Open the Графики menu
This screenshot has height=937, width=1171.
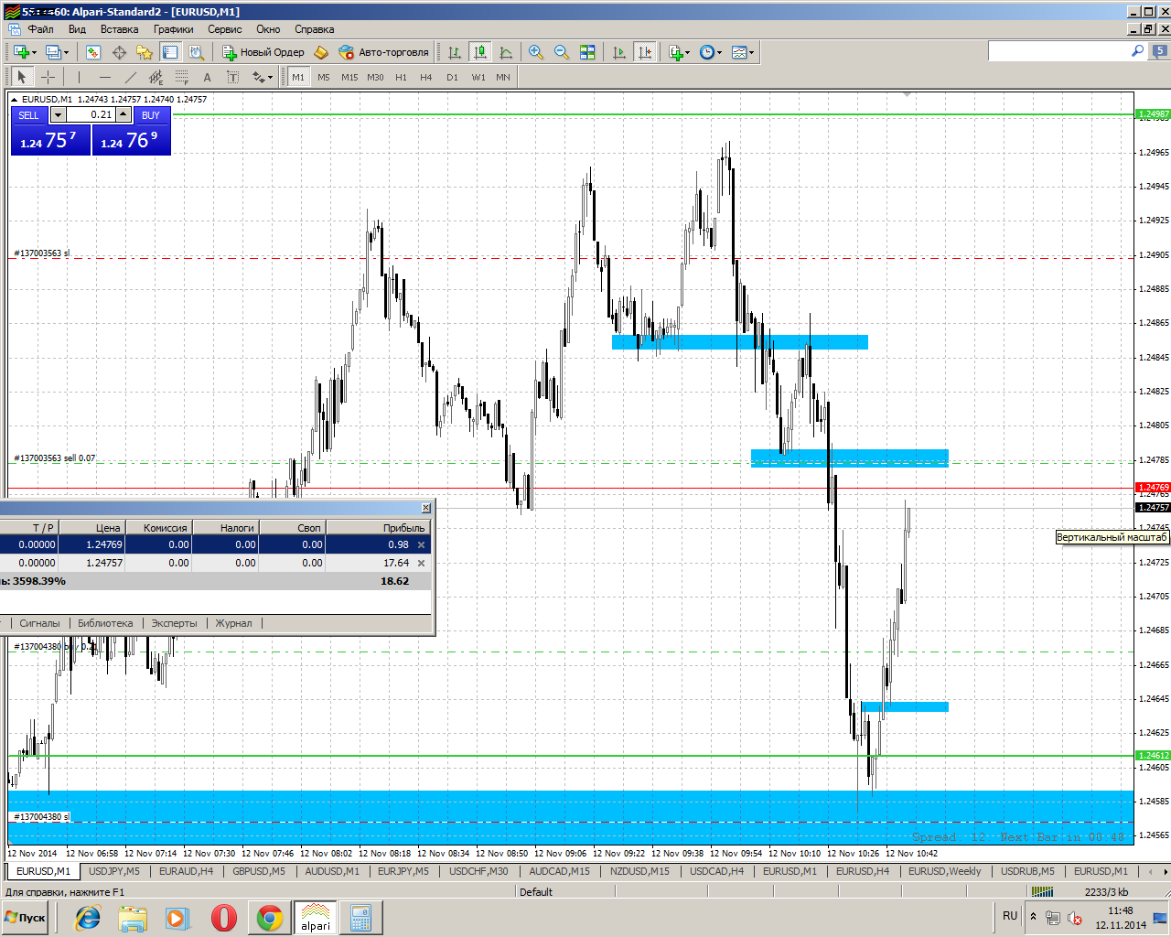[173, 29]
